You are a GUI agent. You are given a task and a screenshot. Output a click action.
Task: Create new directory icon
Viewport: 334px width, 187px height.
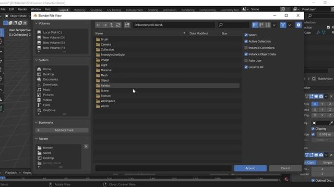click(x=127, y=25)
